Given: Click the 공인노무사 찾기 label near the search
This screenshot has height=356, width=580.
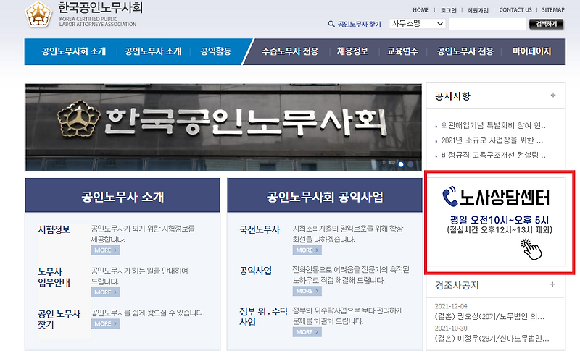Looking at the screenshot, I should pos(359,25).
